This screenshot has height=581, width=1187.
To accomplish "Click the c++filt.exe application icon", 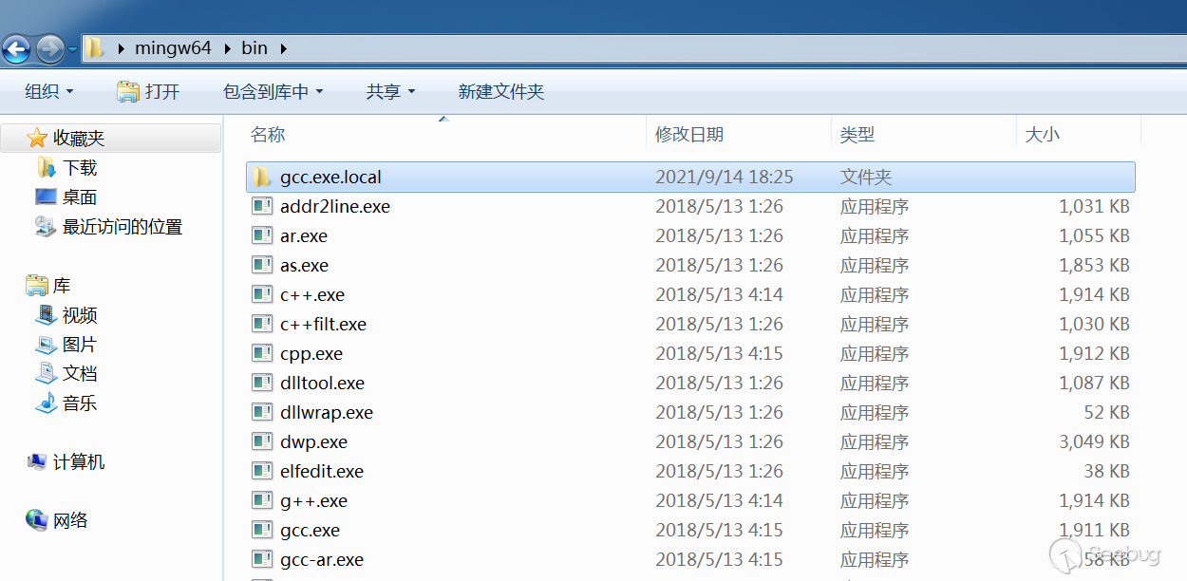I will 262,324.
